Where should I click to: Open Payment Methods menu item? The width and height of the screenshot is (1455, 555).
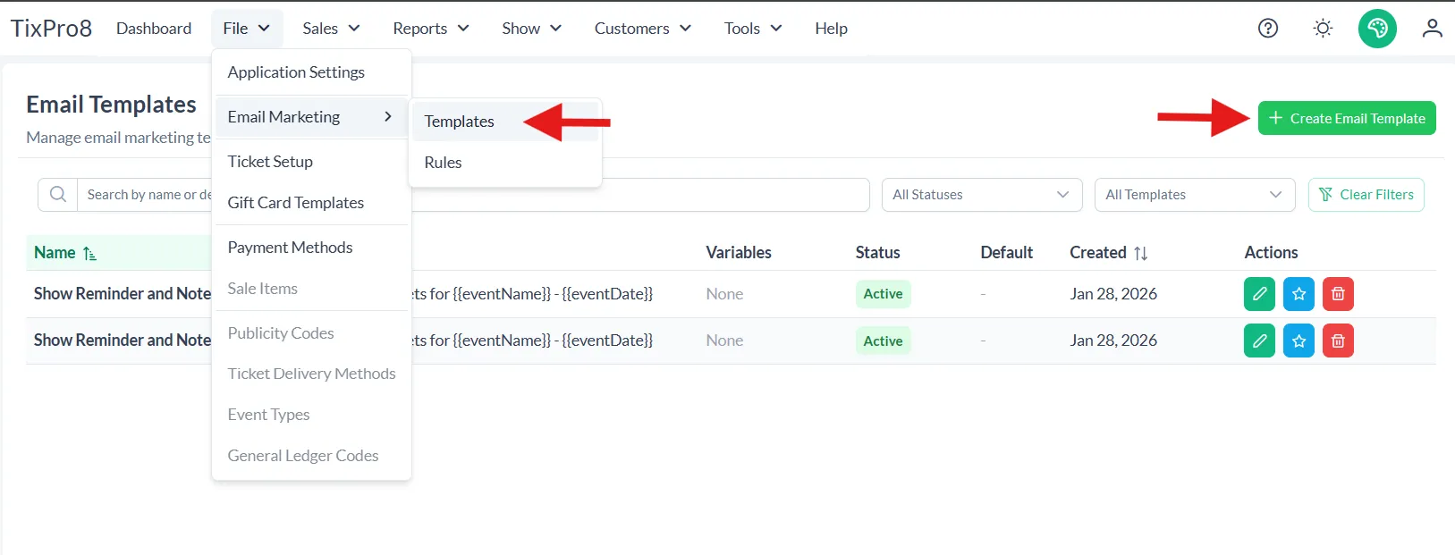pos(311,248)
